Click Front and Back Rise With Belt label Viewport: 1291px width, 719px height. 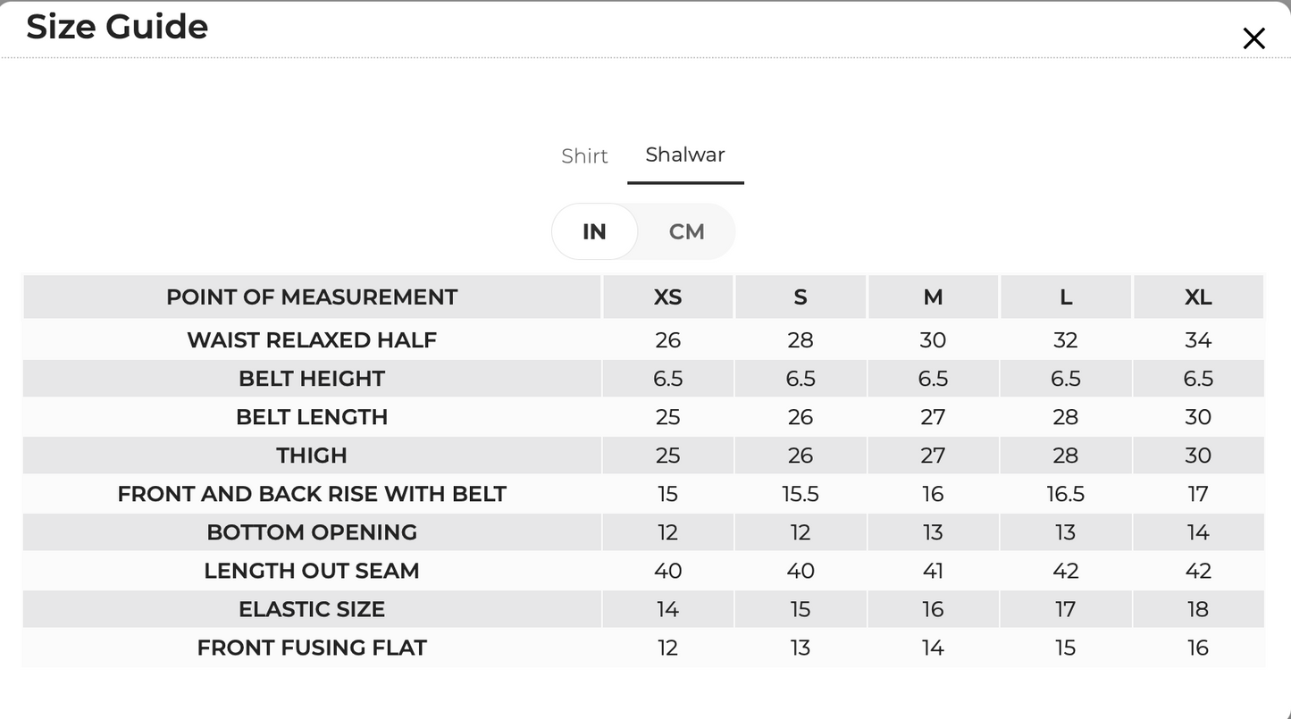tap(312, 494)
